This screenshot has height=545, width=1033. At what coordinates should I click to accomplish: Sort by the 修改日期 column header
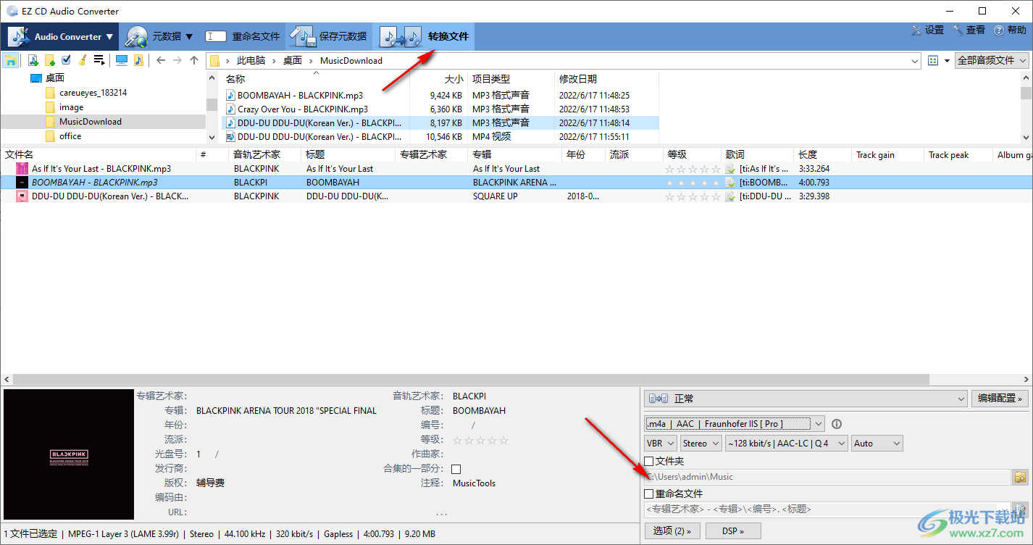coord(606,79)
